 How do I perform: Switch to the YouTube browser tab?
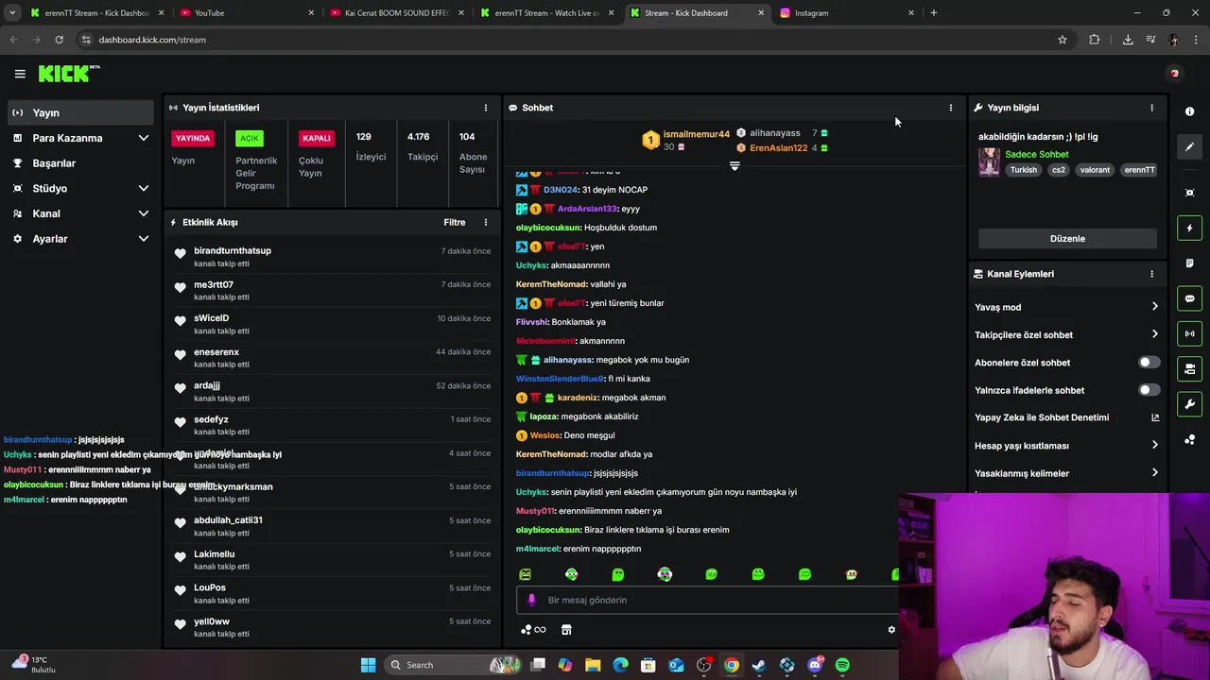246,13
